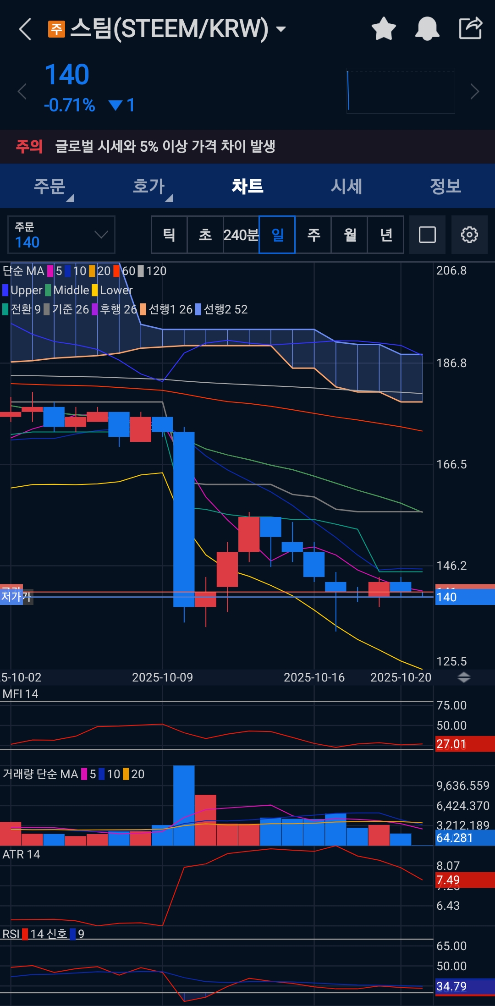Tap the 후행 26 Ichimoku legend
The height and width of the screenshot is (1006, 495).
115,309
